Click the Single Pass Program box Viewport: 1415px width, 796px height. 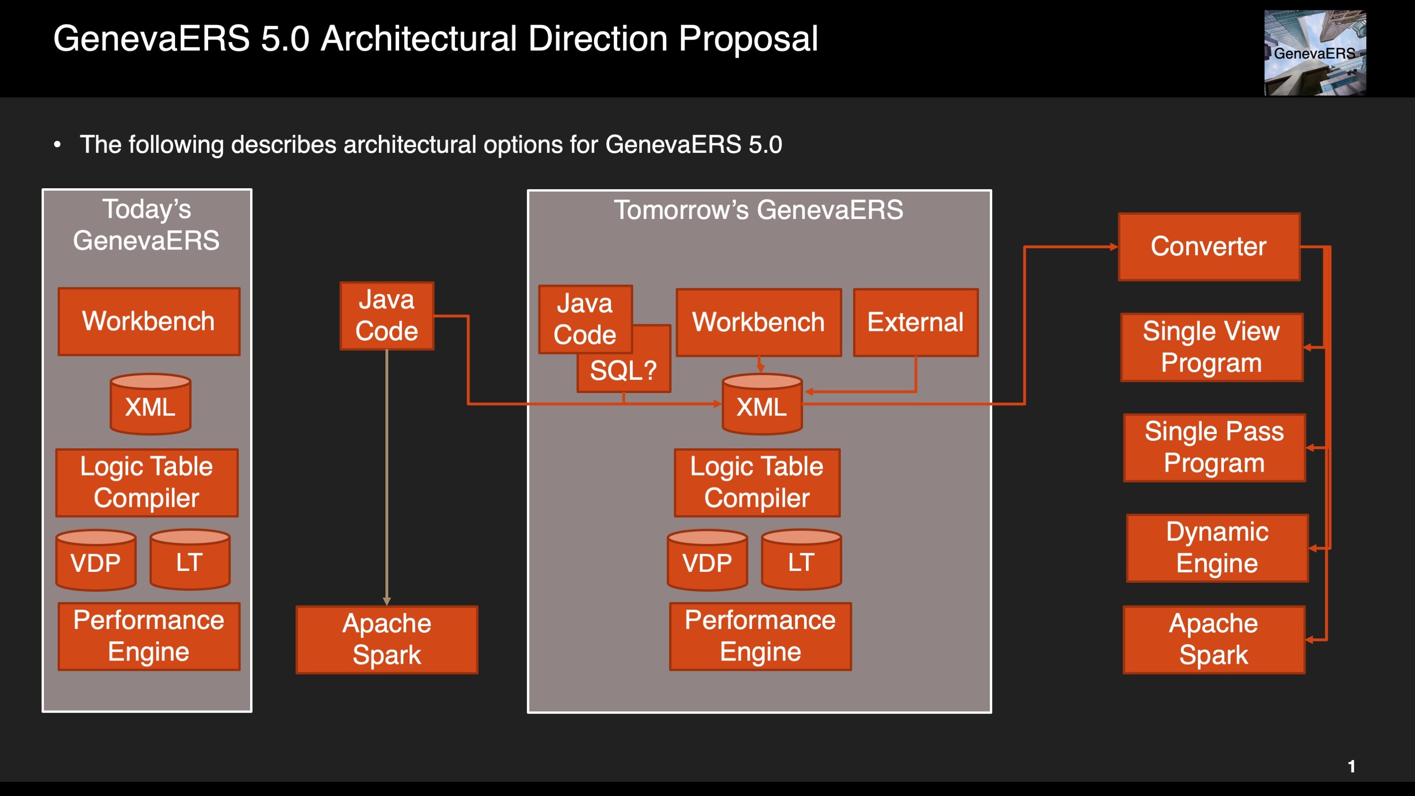[1214, 448]
